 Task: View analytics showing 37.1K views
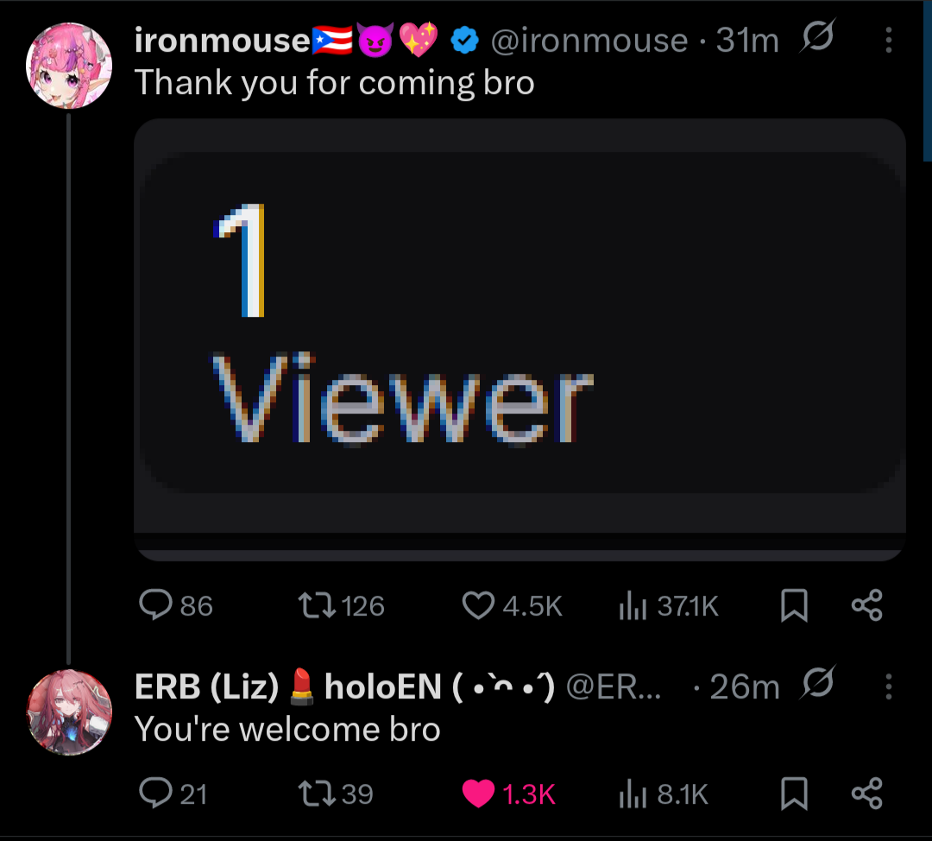633,605
